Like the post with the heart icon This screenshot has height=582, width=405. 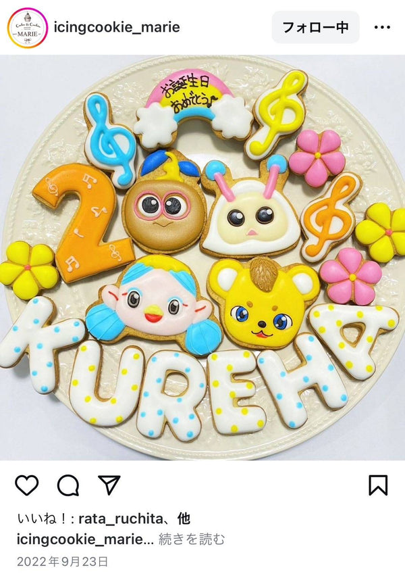point(27,485)
